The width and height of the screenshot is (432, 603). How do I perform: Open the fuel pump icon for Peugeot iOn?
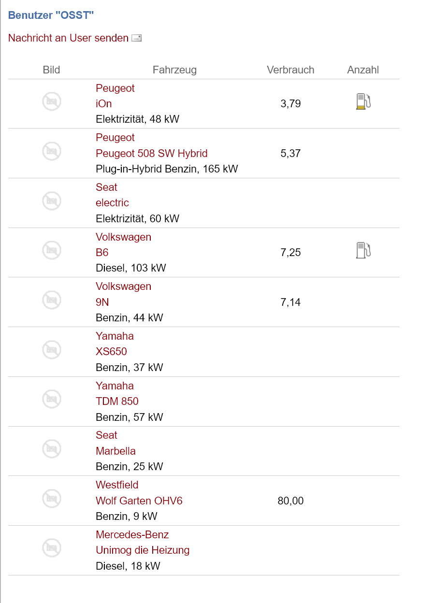point(363,101)
